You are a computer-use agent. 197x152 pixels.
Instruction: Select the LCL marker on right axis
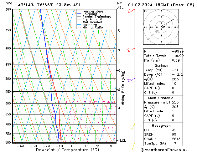pyautogui.click(x=123, y=141)
